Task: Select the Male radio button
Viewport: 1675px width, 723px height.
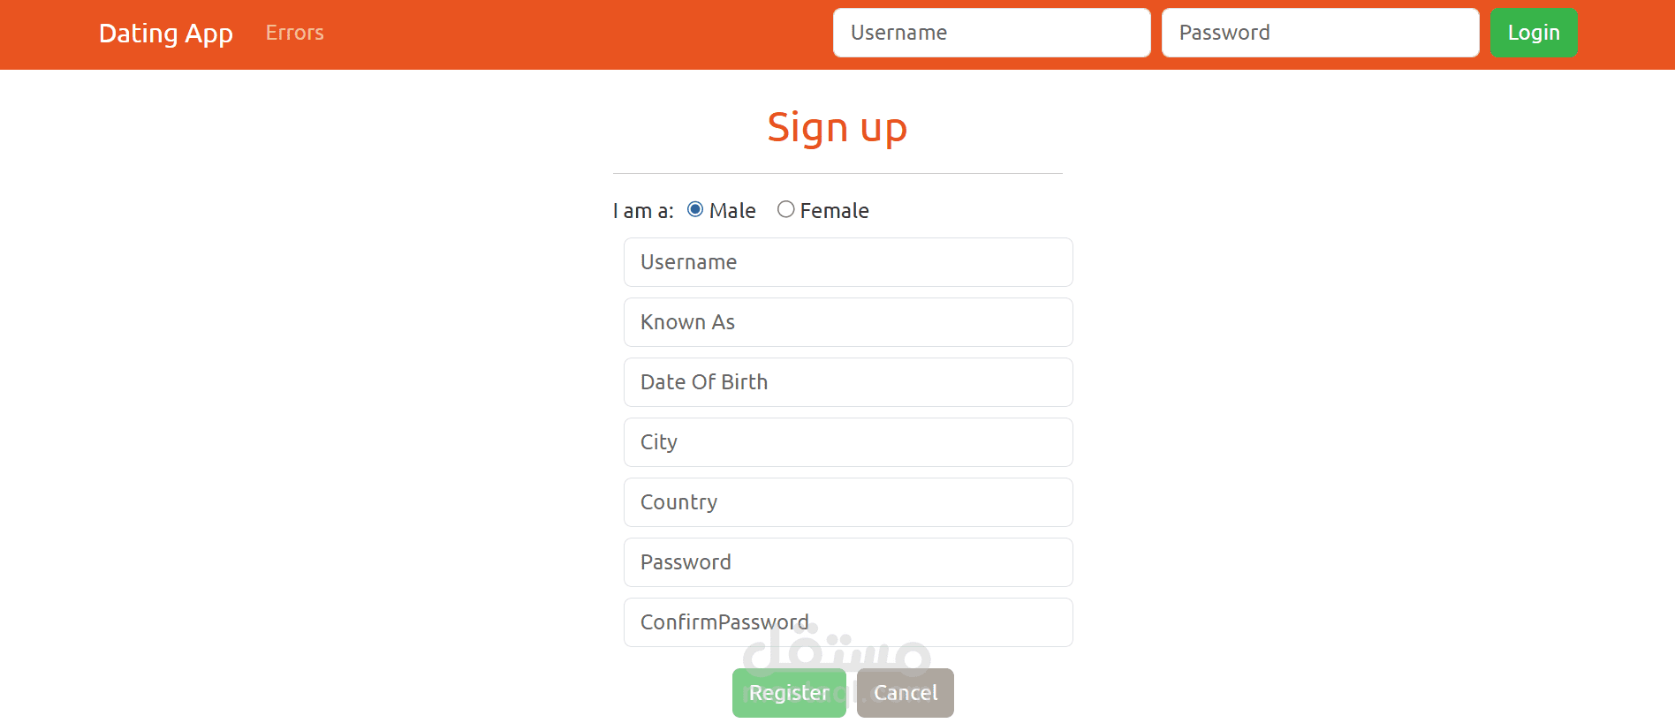Action: (x=695, y=209)
